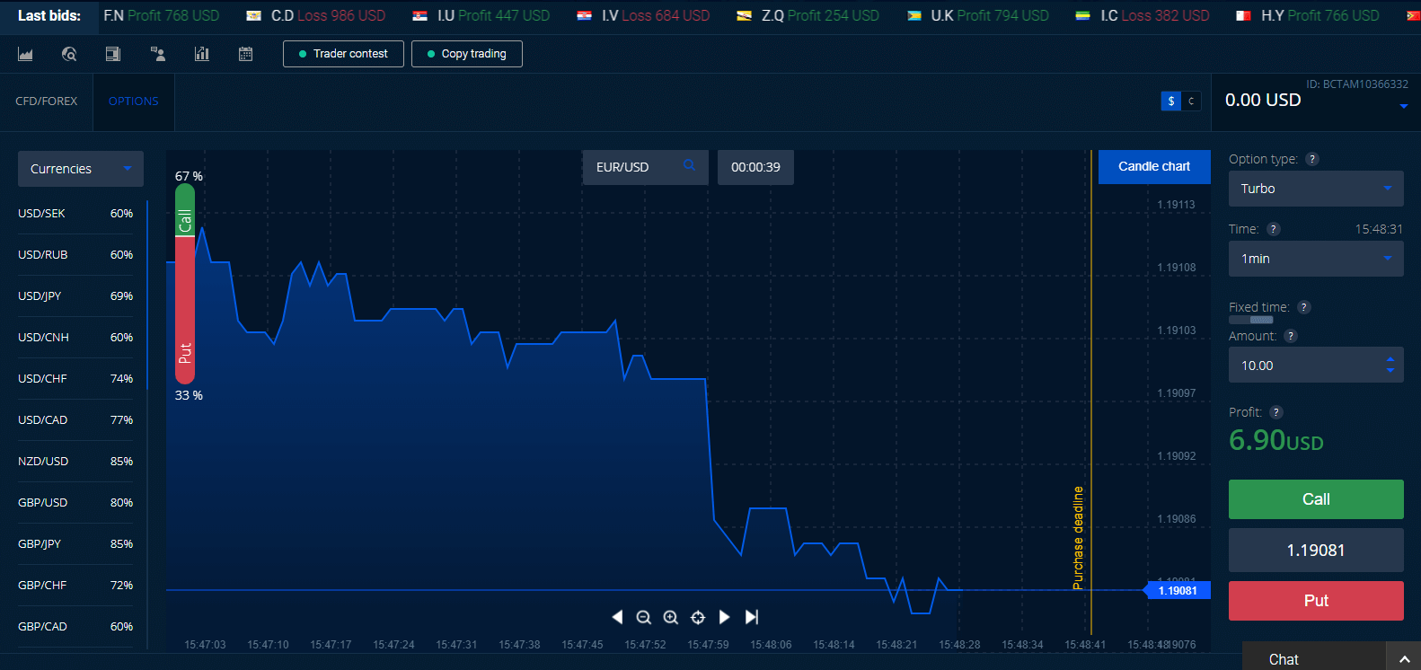Select USD/CHF currency pair
Image resolution: width=1421 pixels, height=670 pixels.
coord(75,379)
